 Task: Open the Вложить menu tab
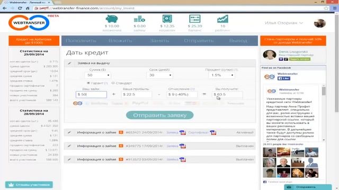tap(120, 41)
